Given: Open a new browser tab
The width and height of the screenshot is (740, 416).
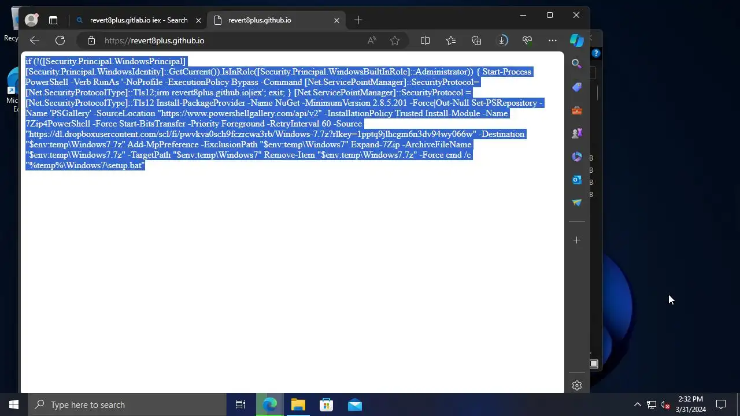Looking at the screenshot, I should coord(358,20).
